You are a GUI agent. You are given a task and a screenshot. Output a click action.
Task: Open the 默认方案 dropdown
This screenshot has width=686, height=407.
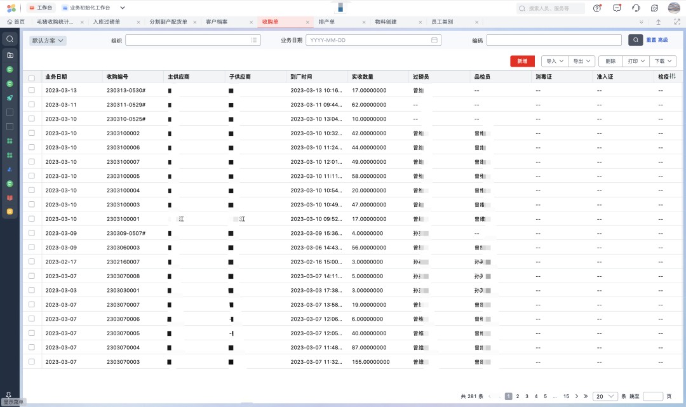[x=48, y=41]
